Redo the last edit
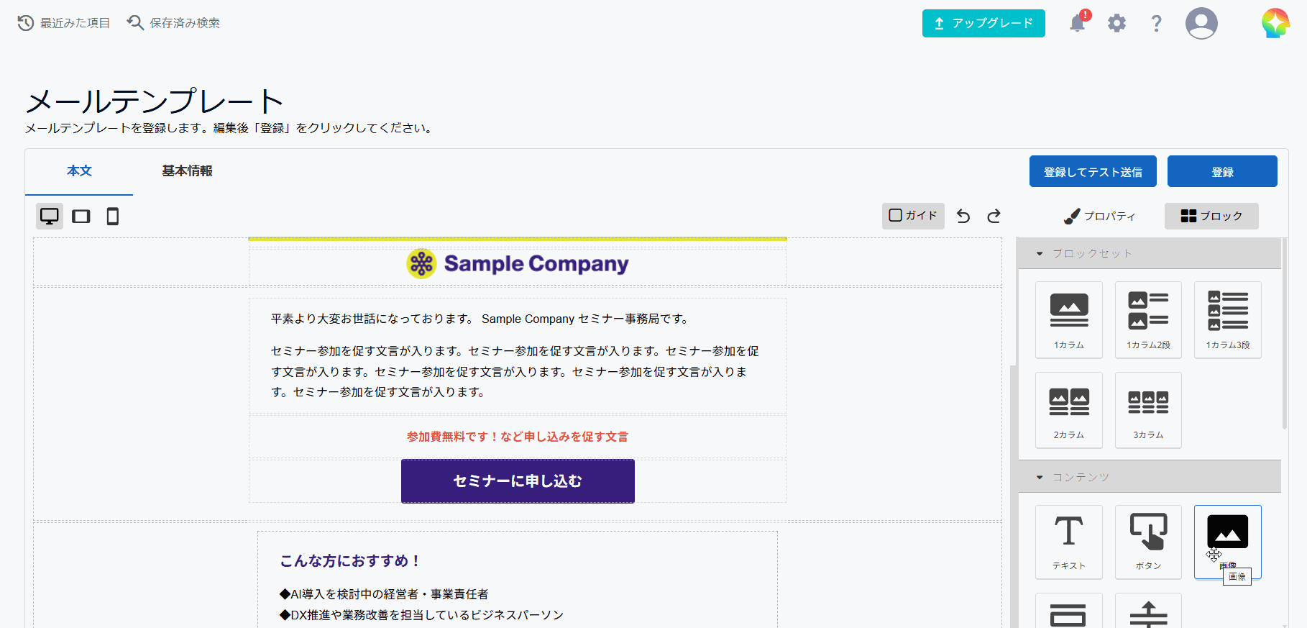Image resolution: width=1307 pixels, height=628 pixels. tap(994, 216)
